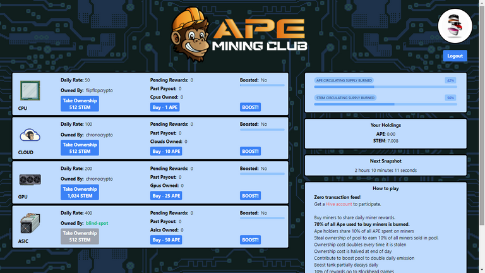Click the 56% STEM burned badge
Image resolution: width=485 pixels, height=273 pixels.
(450, 98)
